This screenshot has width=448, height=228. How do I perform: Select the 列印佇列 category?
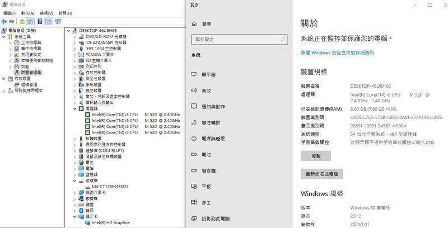(x=94, y=66)
